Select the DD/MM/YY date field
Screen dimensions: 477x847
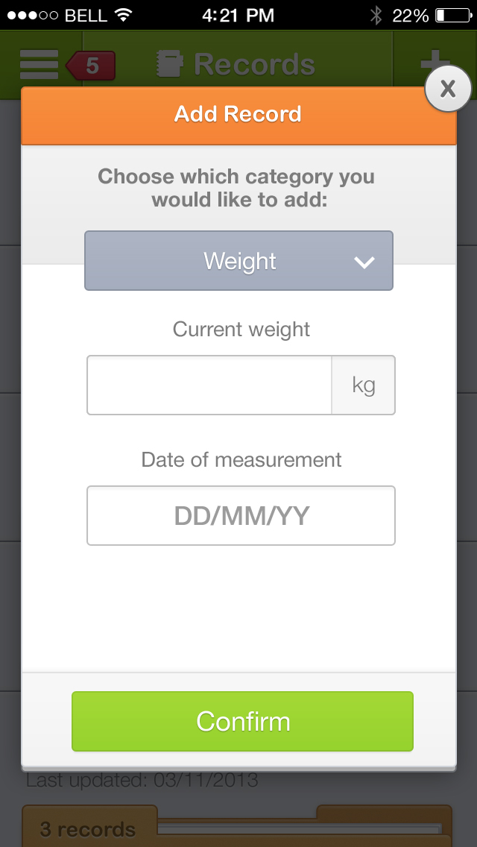[241, 515]
